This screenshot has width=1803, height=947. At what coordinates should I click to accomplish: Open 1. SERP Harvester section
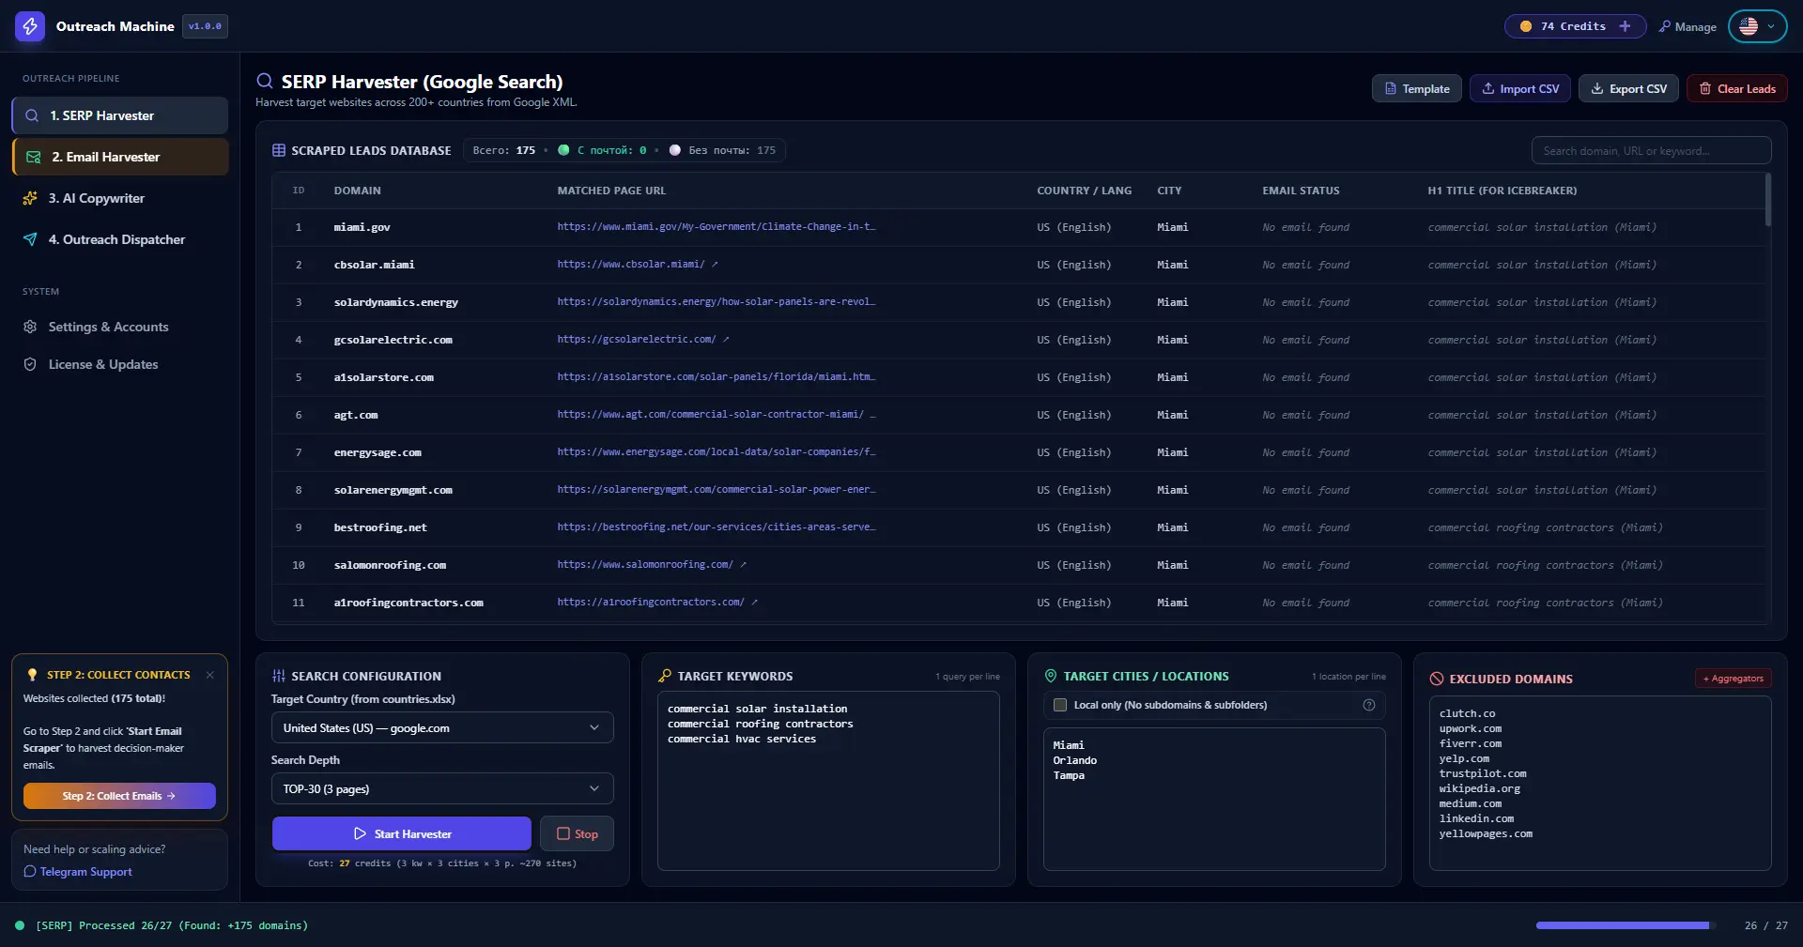[120, 115]
